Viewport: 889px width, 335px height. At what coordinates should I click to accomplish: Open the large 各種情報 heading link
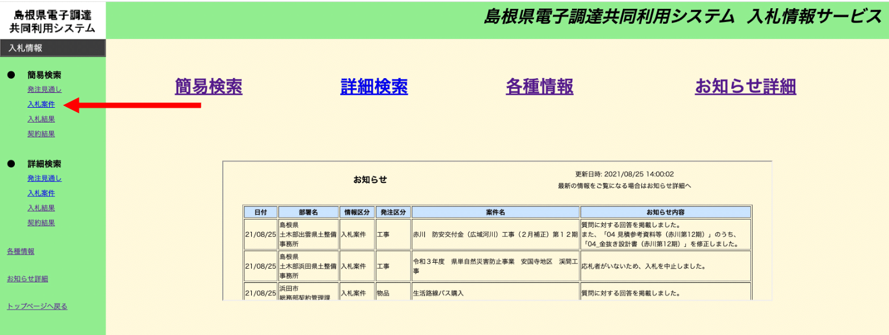click(x=539, y=86)
